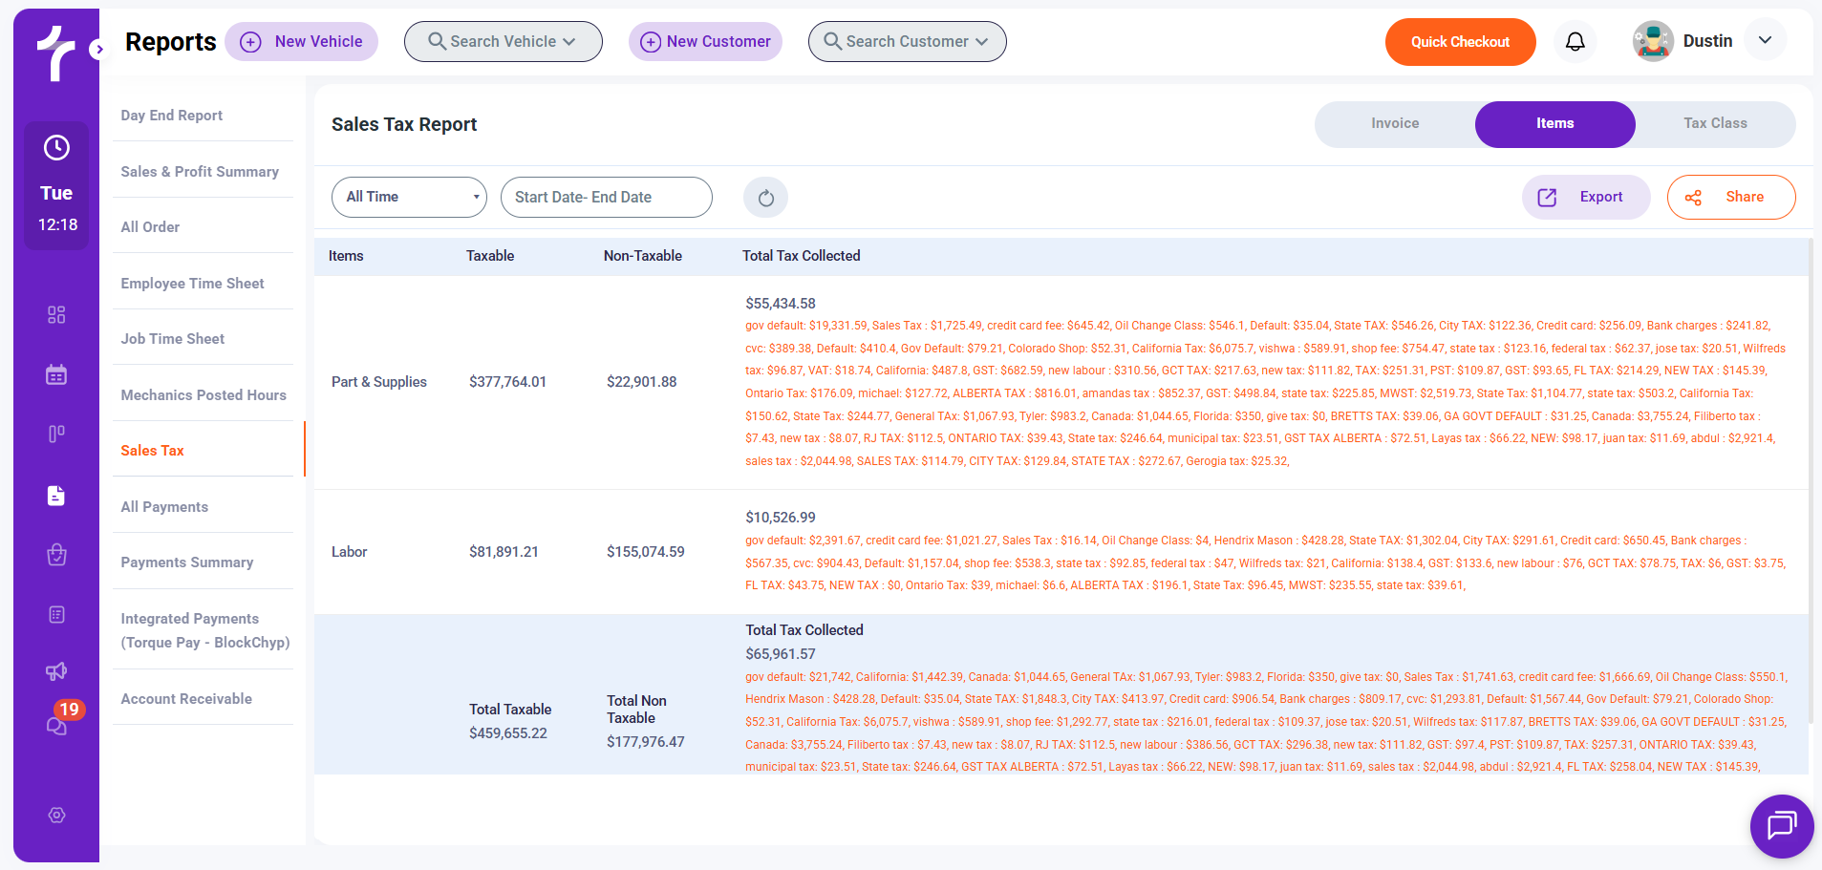Open messages icon with 19 badge
The height and width of the screenshot is (870, 1822).
point(57,725)
